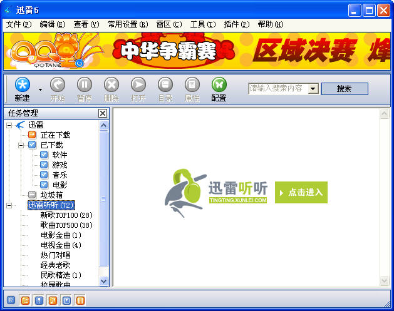Select the 软件 category
This screenshot has height=311, width=394.
[x=60, y=155]
